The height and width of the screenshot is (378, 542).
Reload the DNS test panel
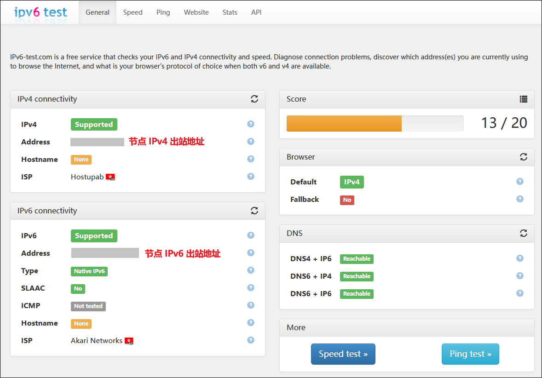[523, 233]
